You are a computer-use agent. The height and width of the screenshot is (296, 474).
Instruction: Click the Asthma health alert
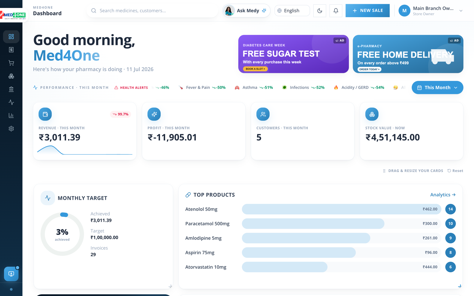tap(254, 88)
